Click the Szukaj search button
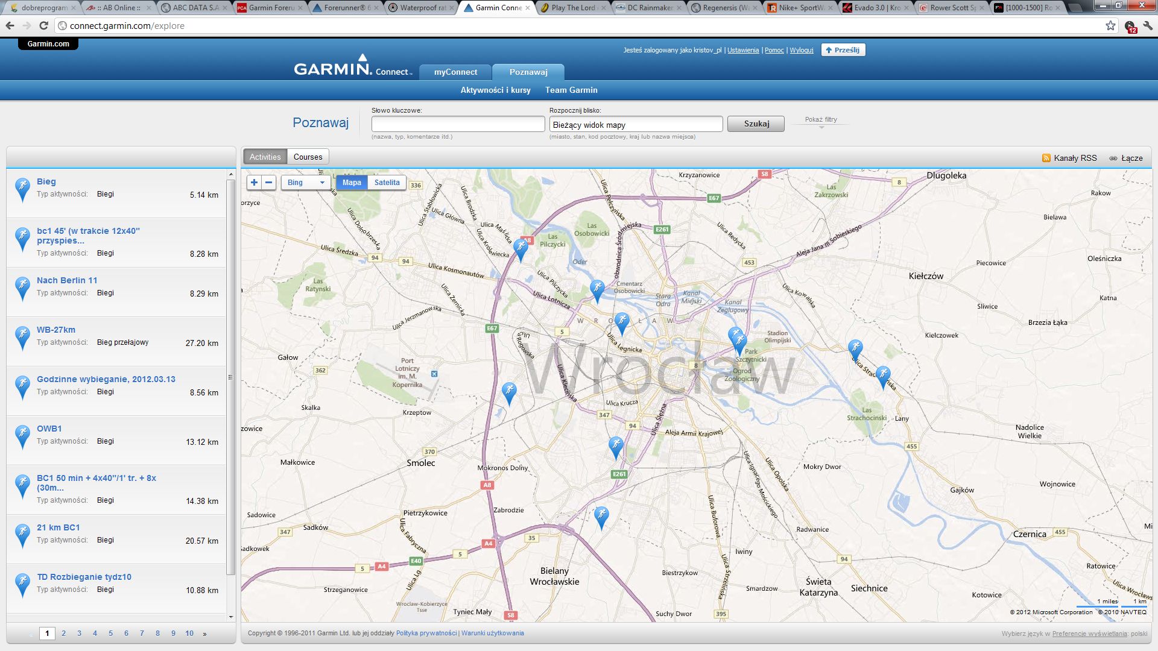 (x=756, y=124)
